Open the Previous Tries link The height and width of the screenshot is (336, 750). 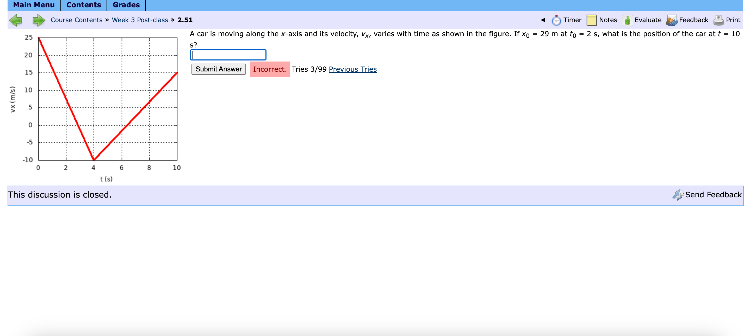tap(352, 69)
